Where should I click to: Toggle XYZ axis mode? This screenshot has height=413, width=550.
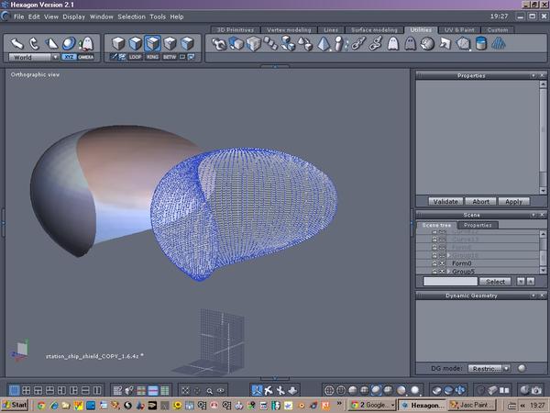[x=69, y=57]
